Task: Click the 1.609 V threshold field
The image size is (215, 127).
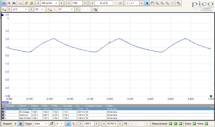Action: [x=89, y=123]
